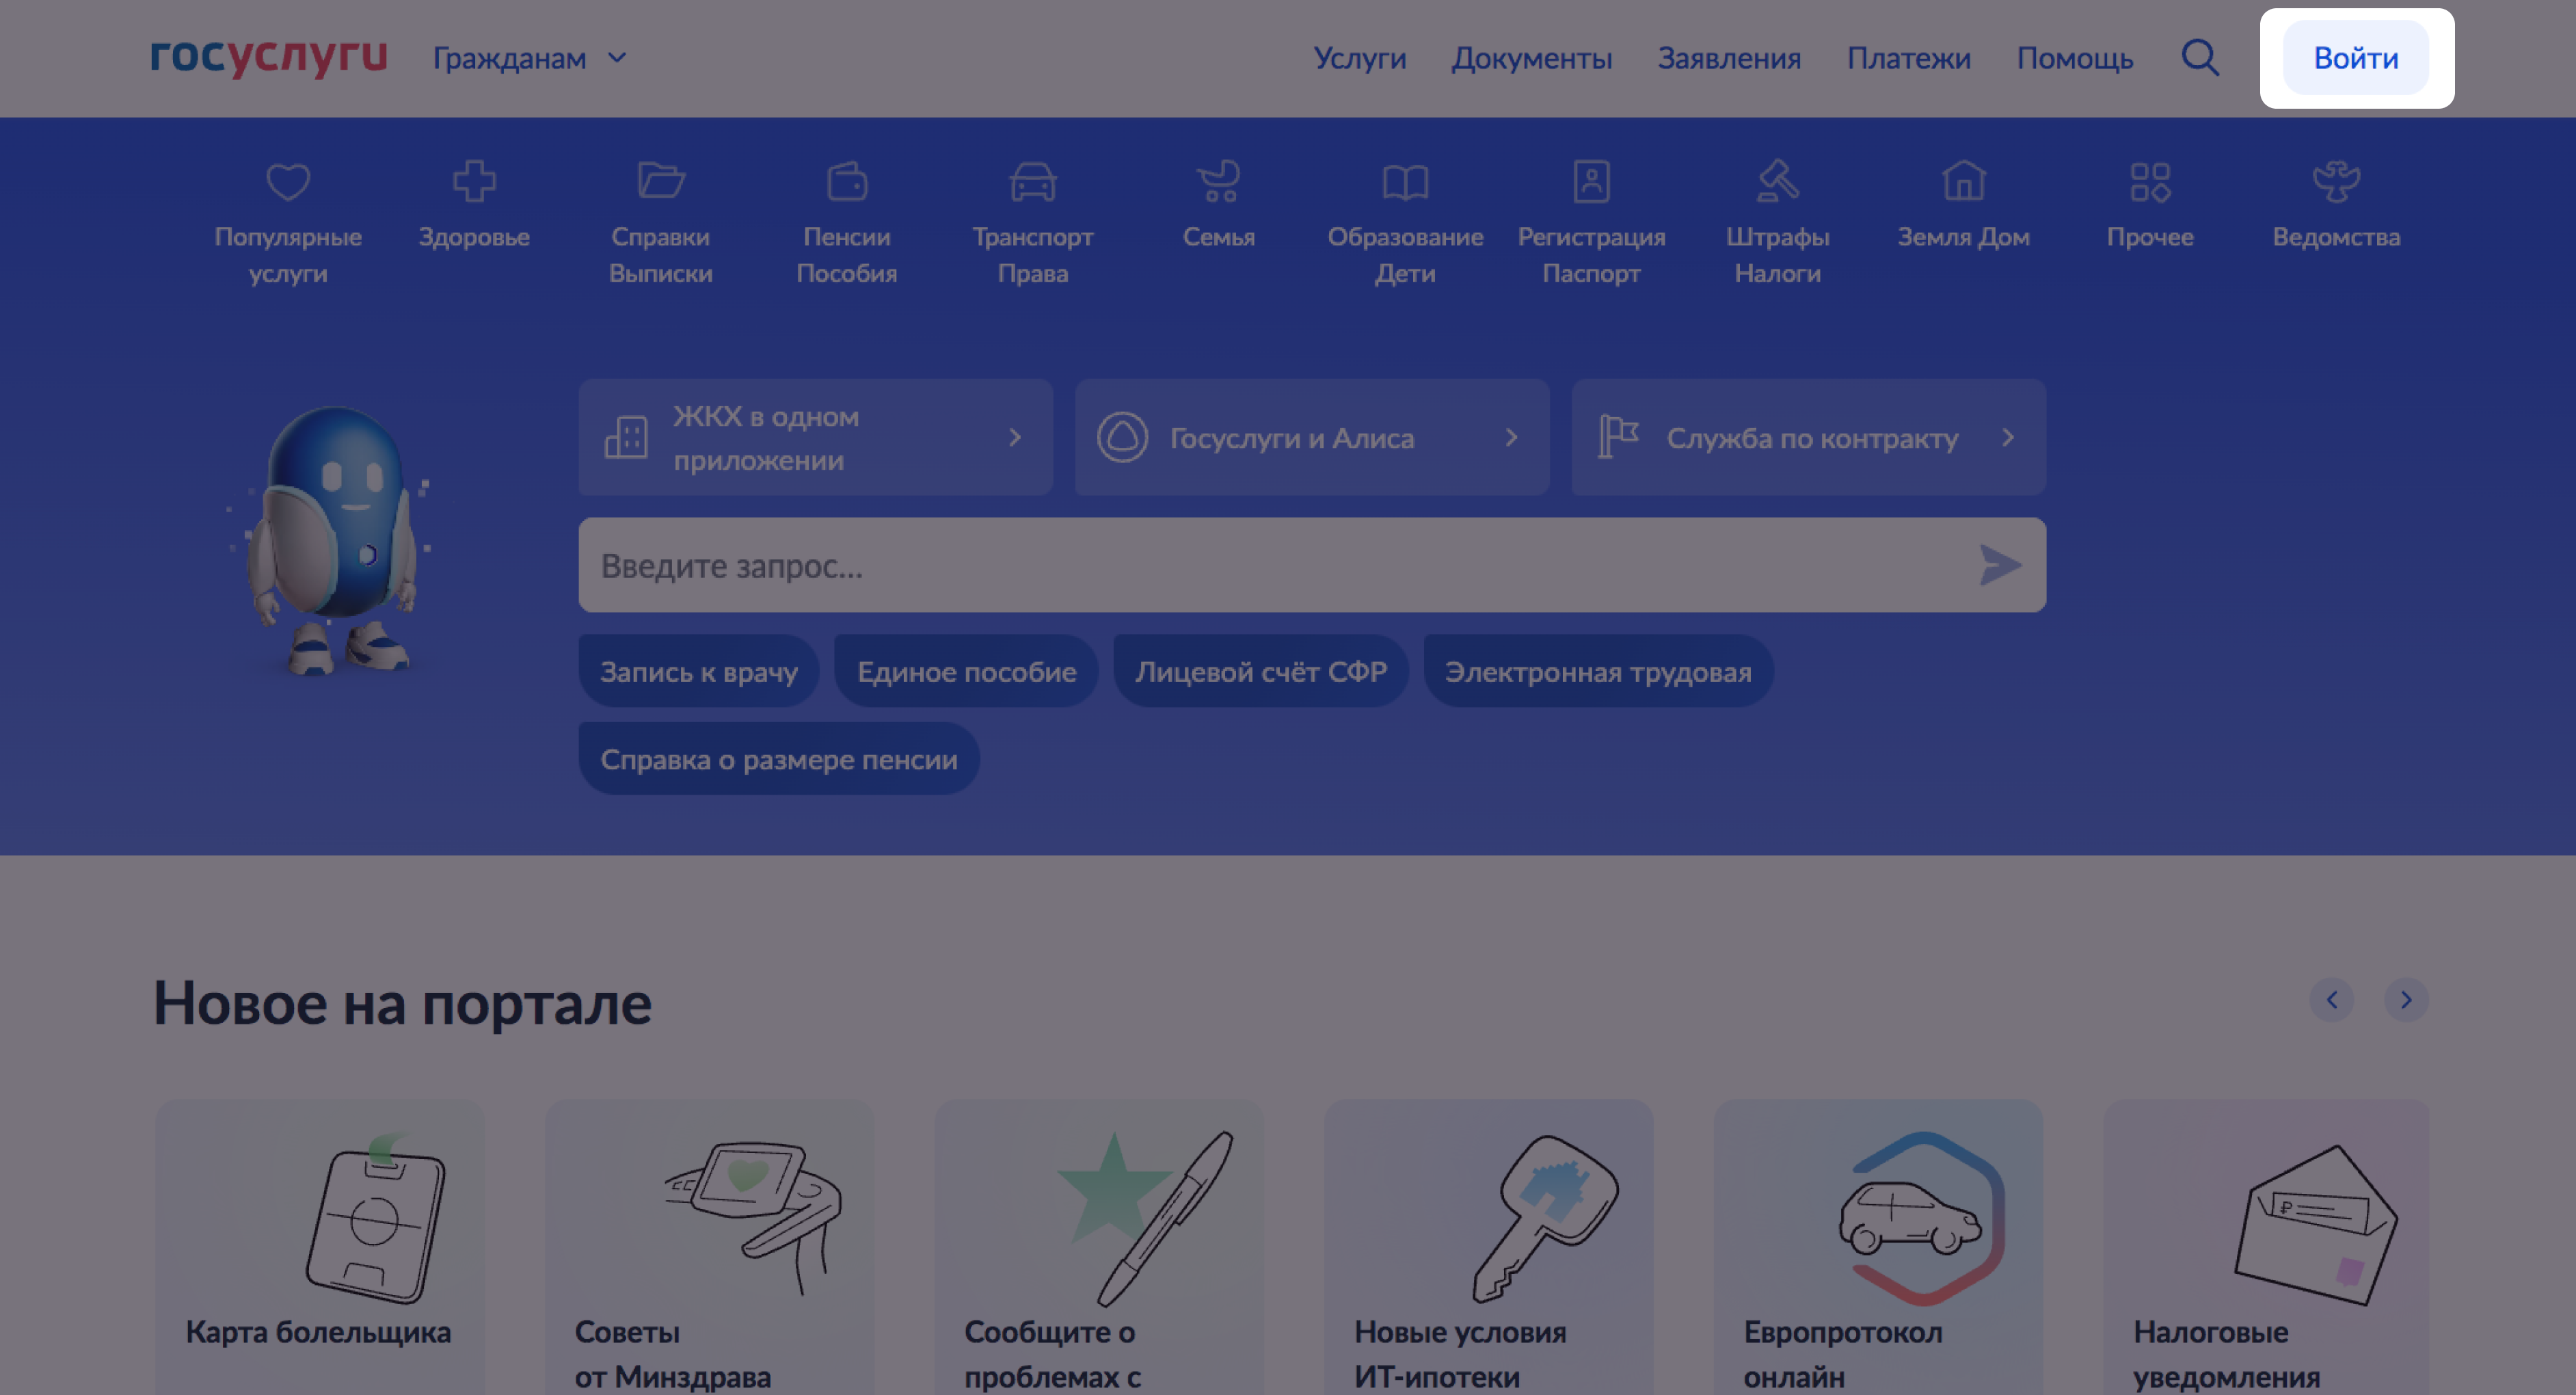The image size is (2576, 1395).
Task: Select the Семья stroller icon
Action: [1219, 181]
